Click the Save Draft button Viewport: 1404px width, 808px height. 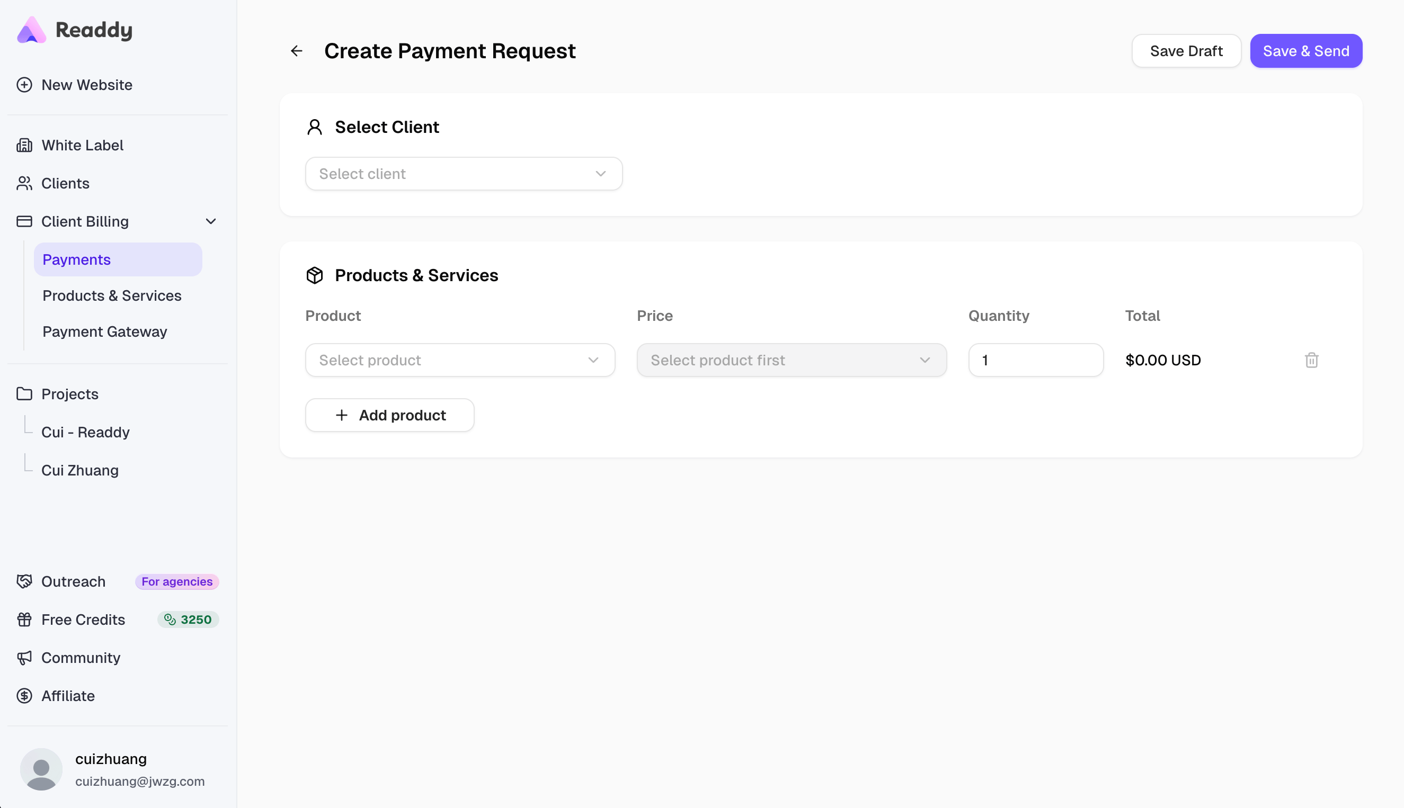coord(1186,51)
